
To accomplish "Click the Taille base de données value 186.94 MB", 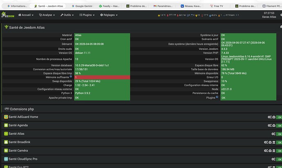I will [x=228, y=69].
